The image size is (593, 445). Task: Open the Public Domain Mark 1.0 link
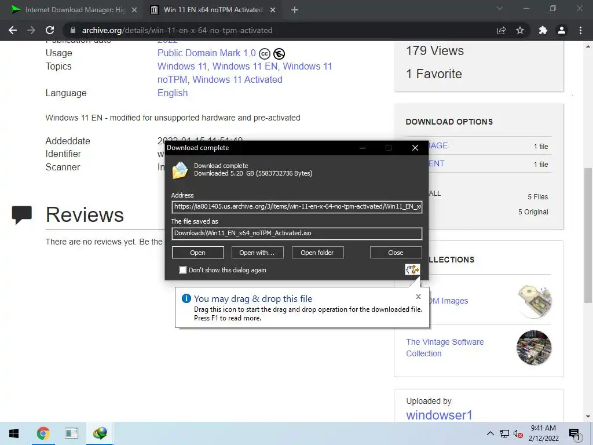point(207,53)
